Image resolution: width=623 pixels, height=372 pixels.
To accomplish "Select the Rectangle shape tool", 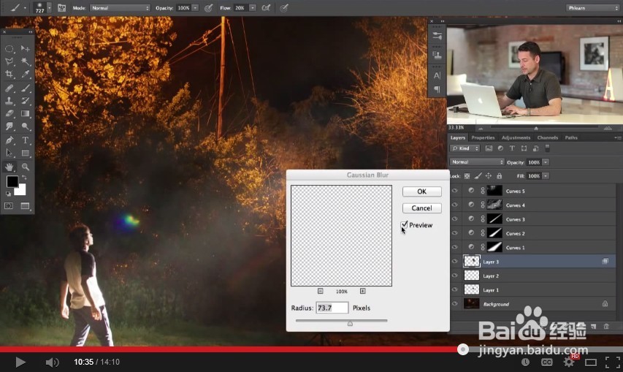I will coord(25,153).
